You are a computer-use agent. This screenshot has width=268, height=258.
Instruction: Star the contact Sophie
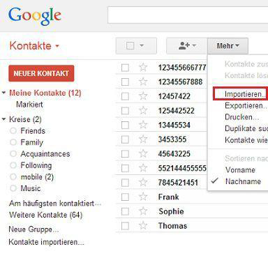[x=143, y=211]
